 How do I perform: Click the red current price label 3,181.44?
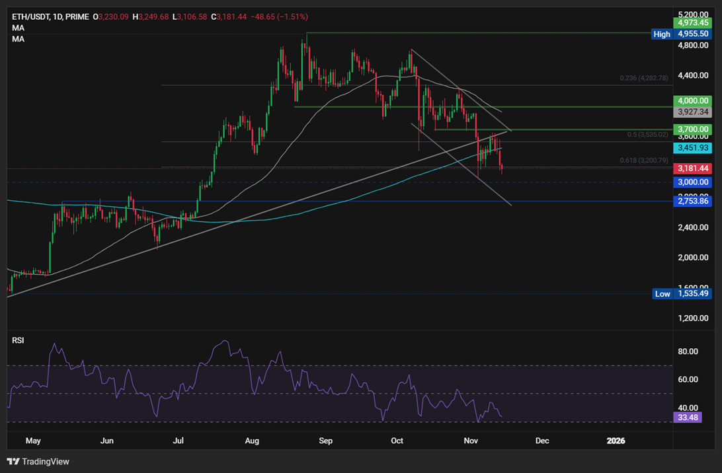(692, 169)
